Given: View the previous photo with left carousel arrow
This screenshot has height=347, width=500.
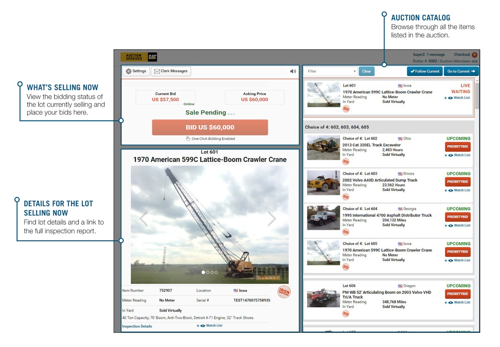Looking at the screenshot, I should [x=144, y=218].
